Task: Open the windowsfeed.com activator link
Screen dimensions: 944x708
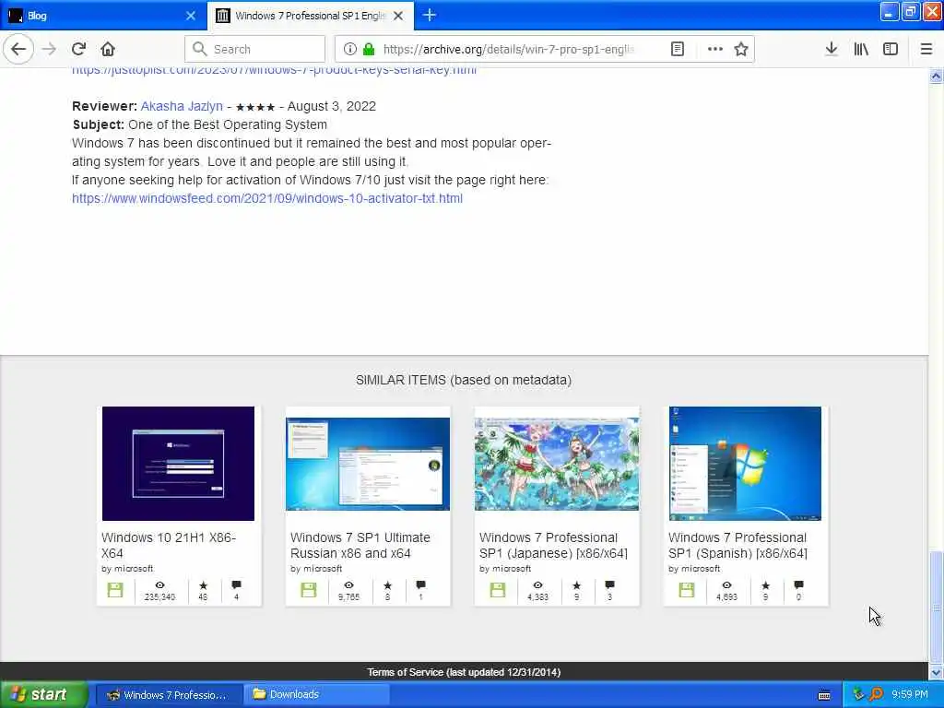Action: pos(267,198)
